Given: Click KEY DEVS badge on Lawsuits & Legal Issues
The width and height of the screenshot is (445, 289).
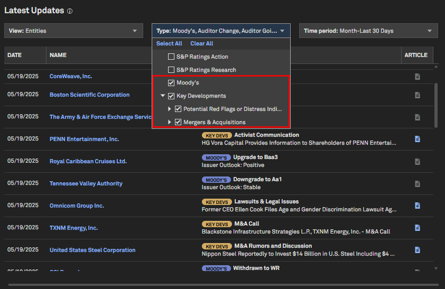Looking at the screenshot, I should click(x=217, y=202).
